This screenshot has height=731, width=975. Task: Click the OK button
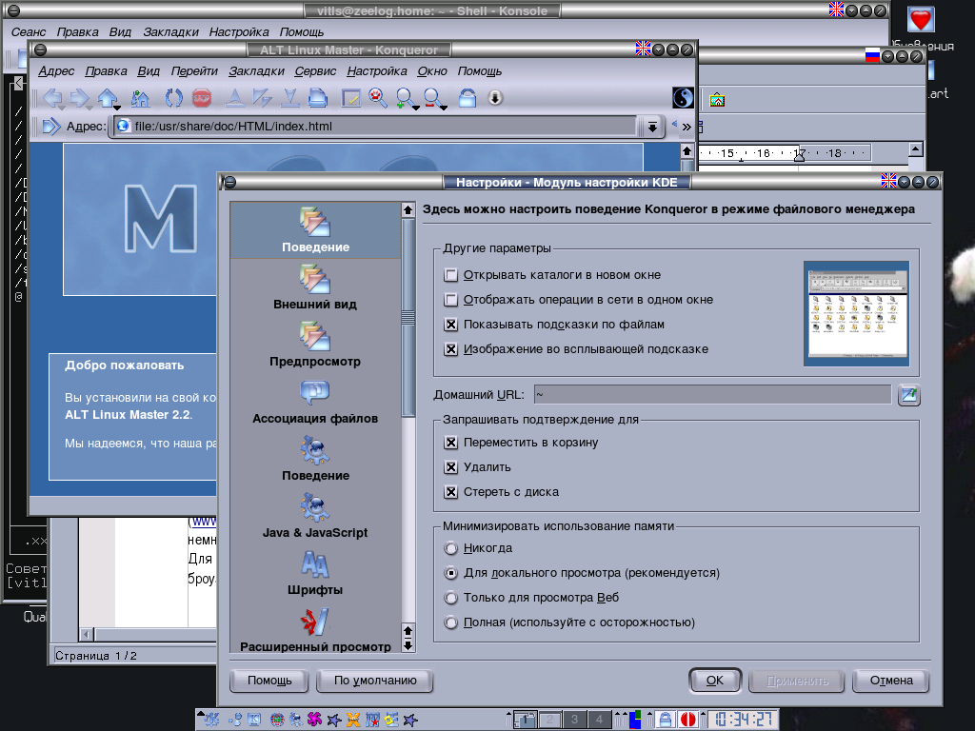coord(715,681)
